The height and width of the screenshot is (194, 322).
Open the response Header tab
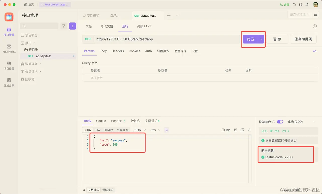coord(118,121)
